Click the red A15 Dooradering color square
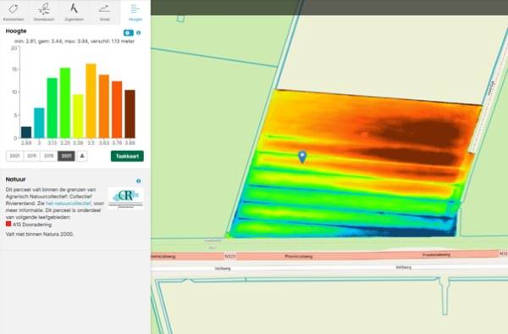The image size is (508, 334). pyautogui.click(x=8, y=224)
